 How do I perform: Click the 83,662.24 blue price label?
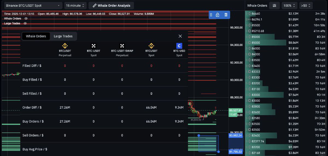[235, 135]
